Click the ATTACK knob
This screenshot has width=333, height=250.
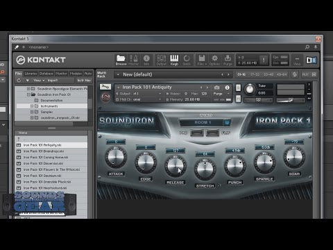116,157
